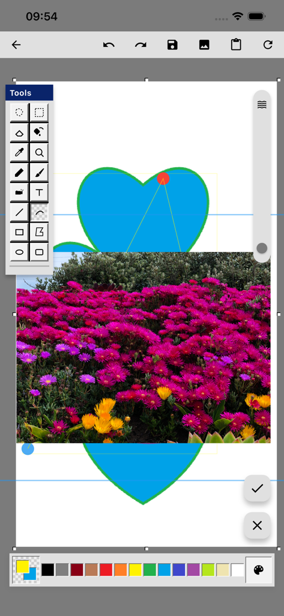Tap the wavy line-width icon on slider
This screenshot has height=616, width=284.
pos(262,105)
